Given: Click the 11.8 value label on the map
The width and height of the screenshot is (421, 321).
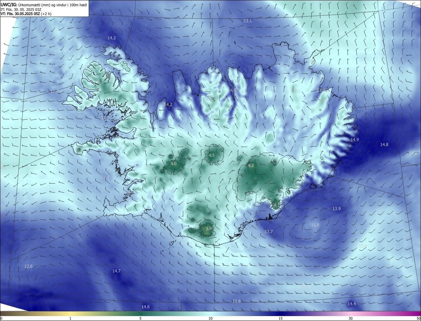Looking at the screenshot, I should (x=315, y=225).
